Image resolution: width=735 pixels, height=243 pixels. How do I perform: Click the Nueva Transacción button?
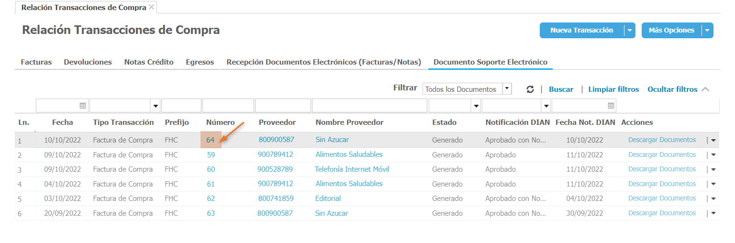click(x=581, y=30)
